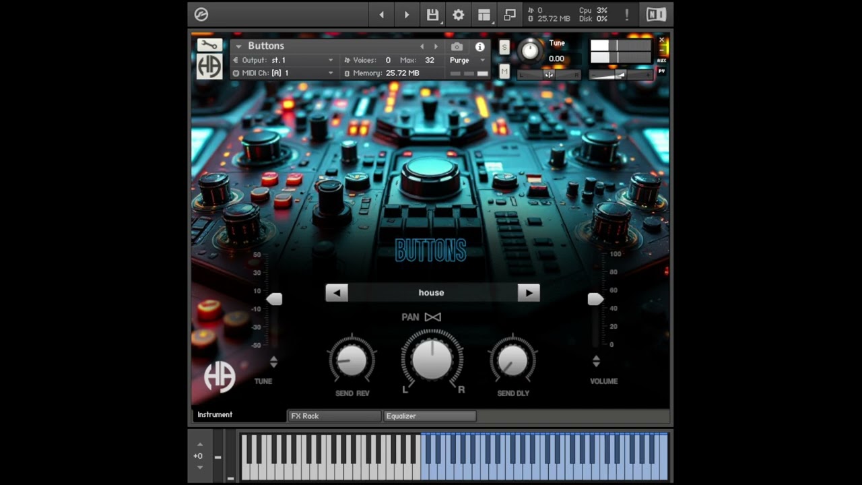Open the save floppy-disk menu

pos(432,15)
